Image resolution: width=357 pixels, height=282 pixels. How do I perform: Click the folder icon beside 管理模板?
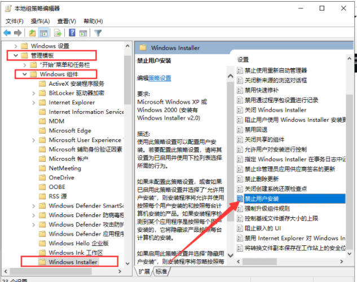[24, 55]
